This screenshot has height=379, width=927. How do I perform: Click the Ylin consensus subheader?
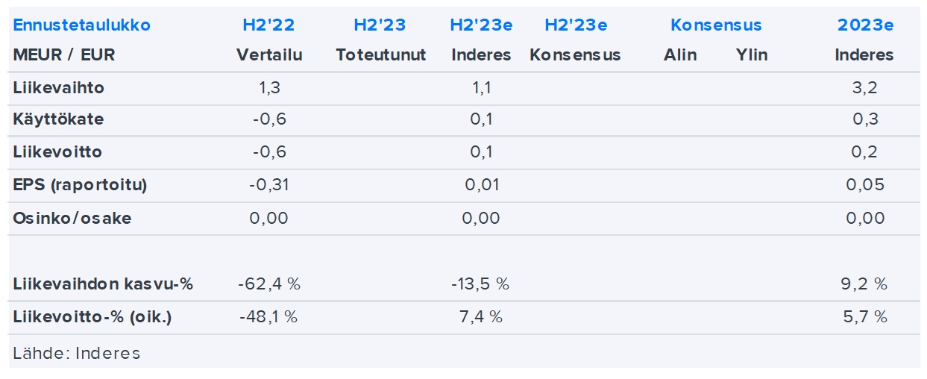point(751,54)
